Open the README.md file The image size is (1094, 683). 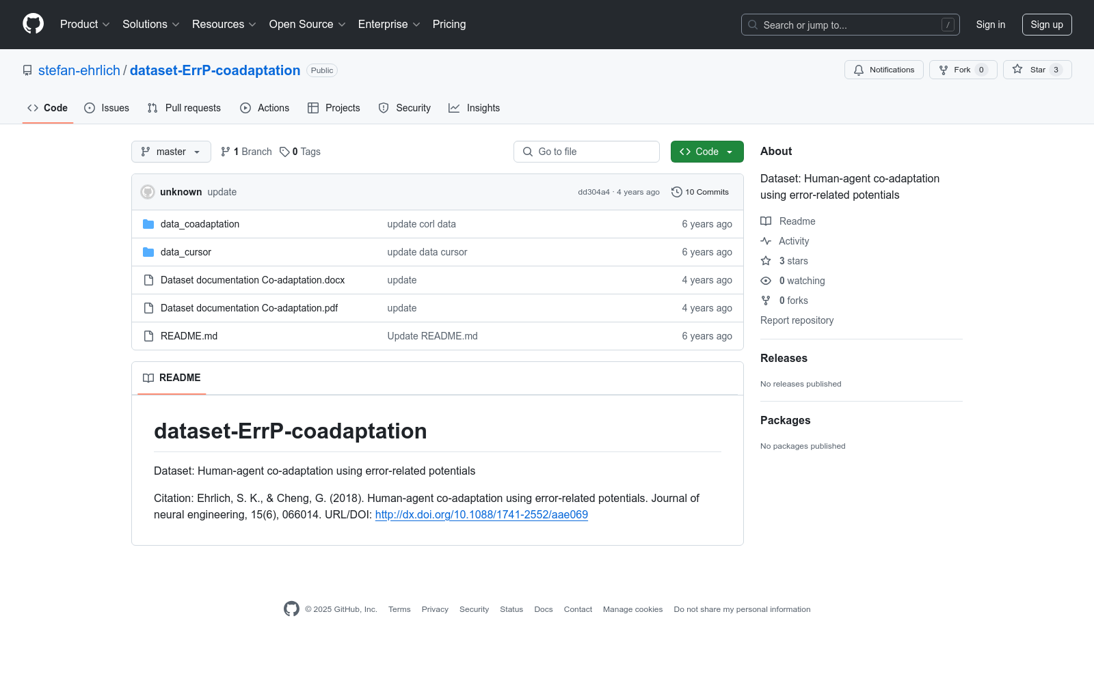point(189,336)
